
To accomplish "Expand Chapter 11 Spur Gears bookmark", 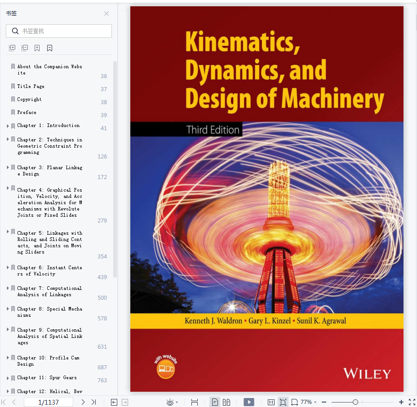I will coord(8,378).
